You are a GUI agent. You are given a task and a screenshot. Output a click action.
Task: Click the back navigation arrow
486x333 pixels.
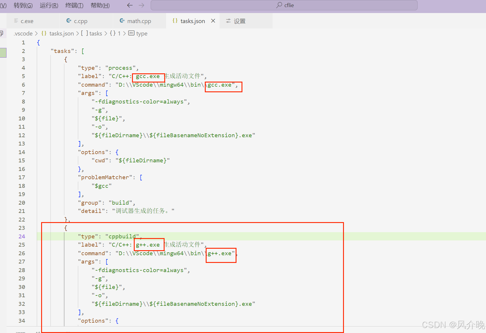point(130,5)
